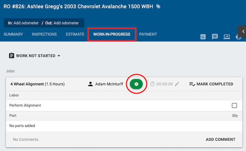Screen dimensions: 246x151
Task: Open the reports bar chart icon
Action: [203, 37]
